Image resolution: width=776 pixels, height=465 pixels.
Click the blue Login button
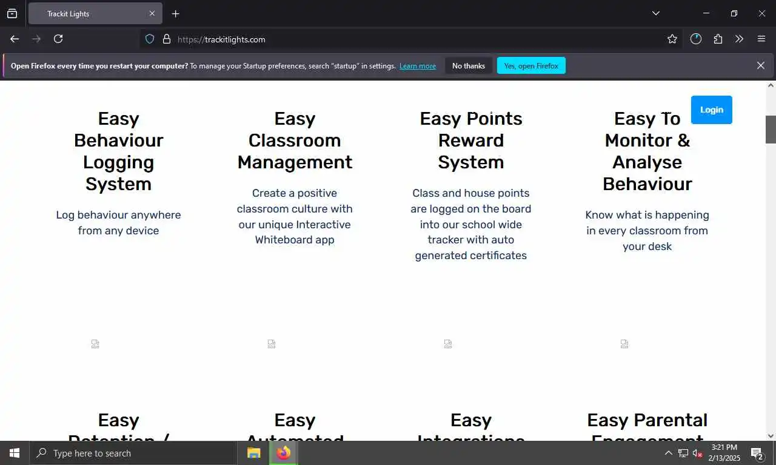click(712, 110)
